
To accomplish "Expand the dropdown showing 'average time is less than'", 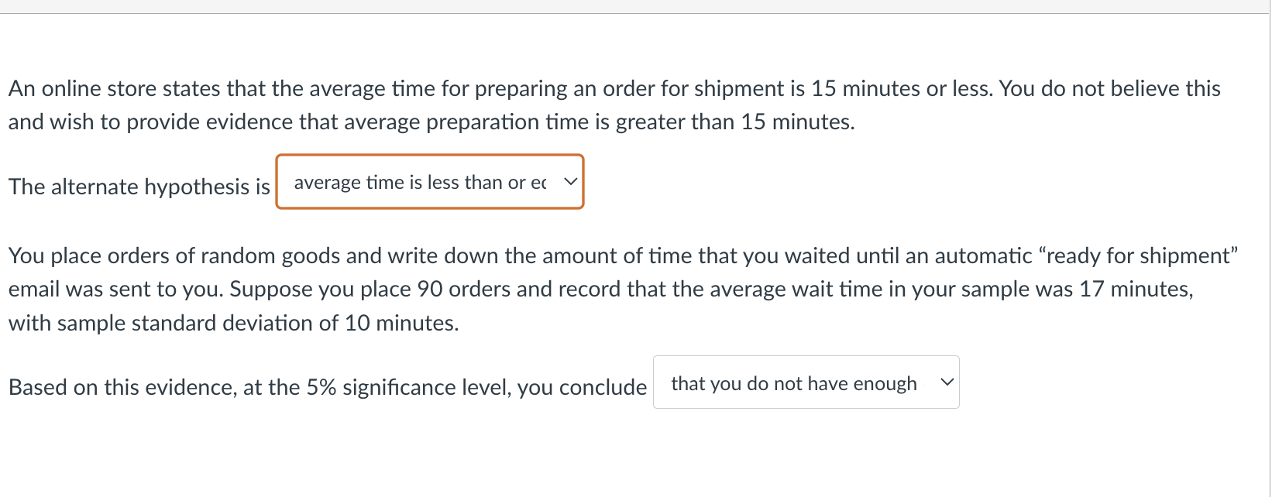I will (x=430, y=182).
